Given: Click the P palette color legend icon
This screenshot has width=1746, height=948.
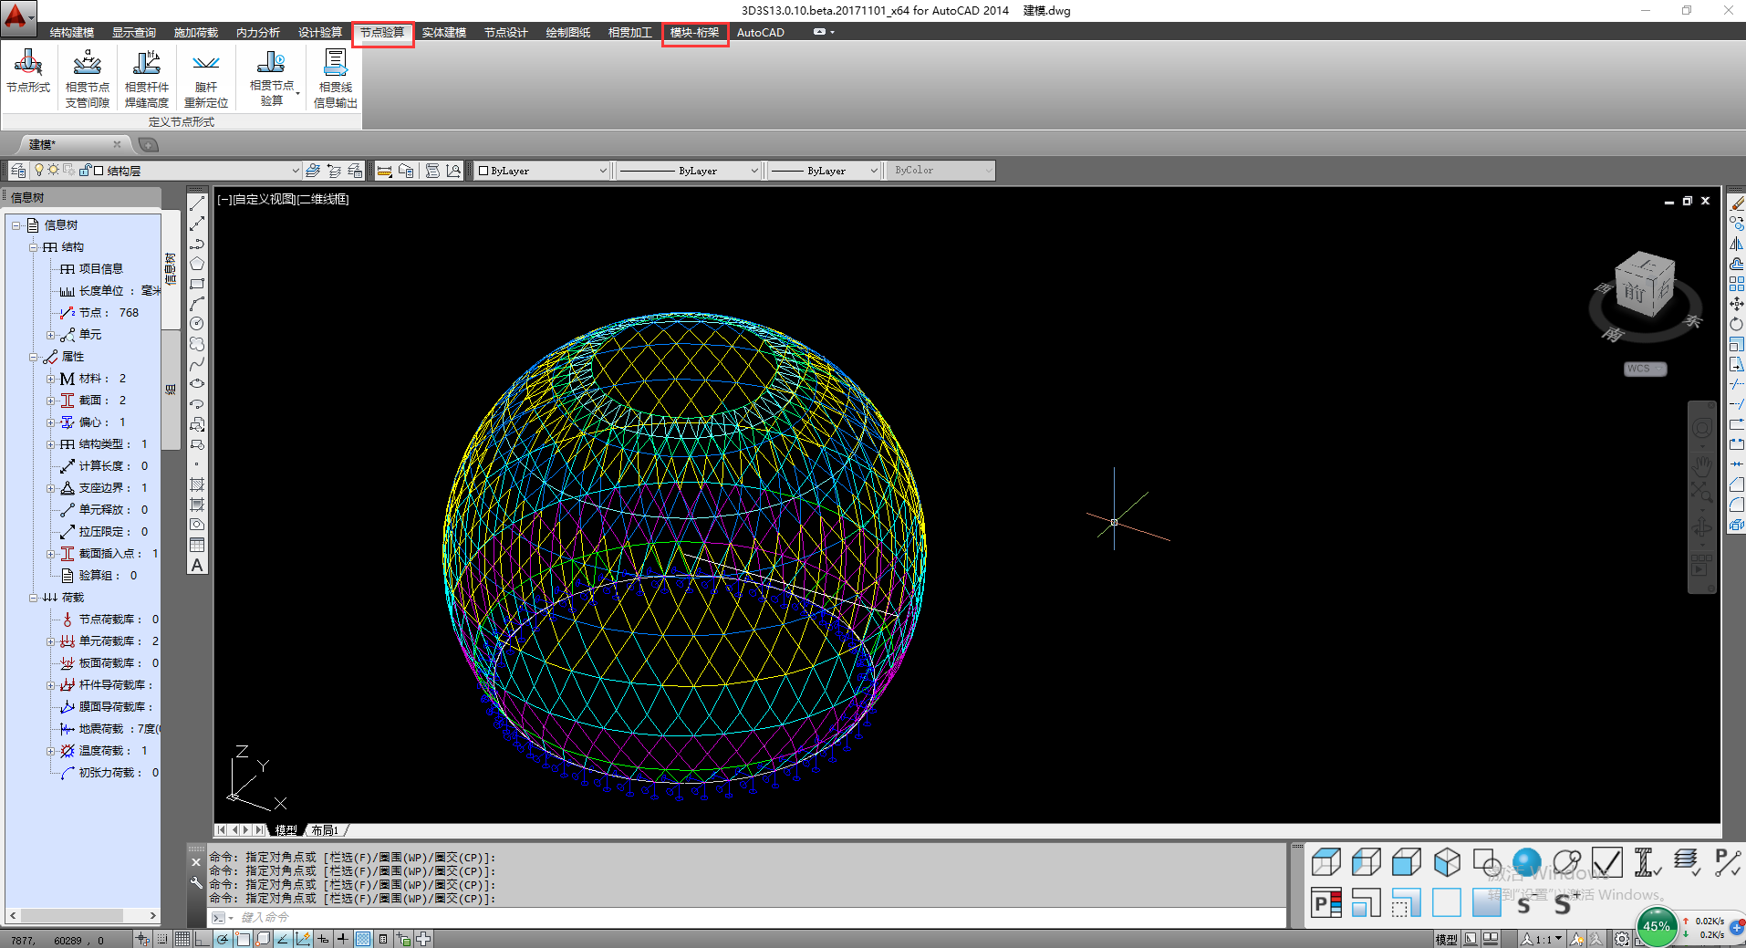Looking at the screenshot, I should coord(1326,903).
